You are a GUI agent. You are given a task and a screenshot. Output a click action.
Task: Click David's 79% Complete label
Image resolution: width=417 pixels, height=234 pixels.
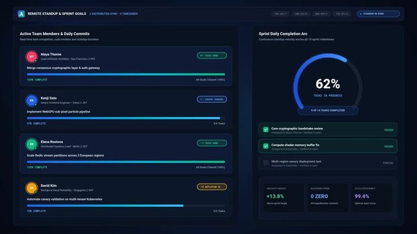36,211
